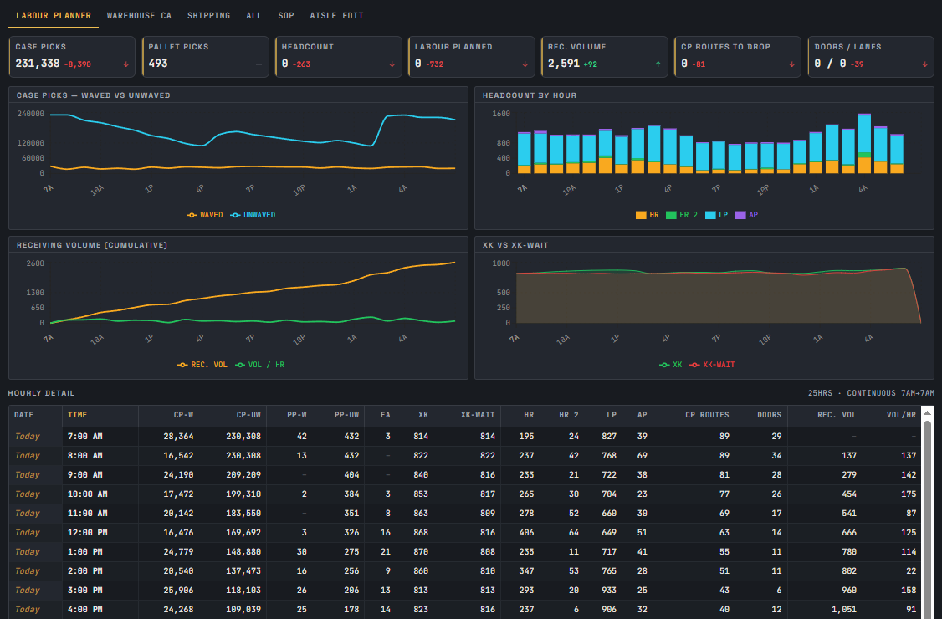Click the tallest 4A bar in Headcount chart
Screen dimensions: 942x619
click(864, 143)
